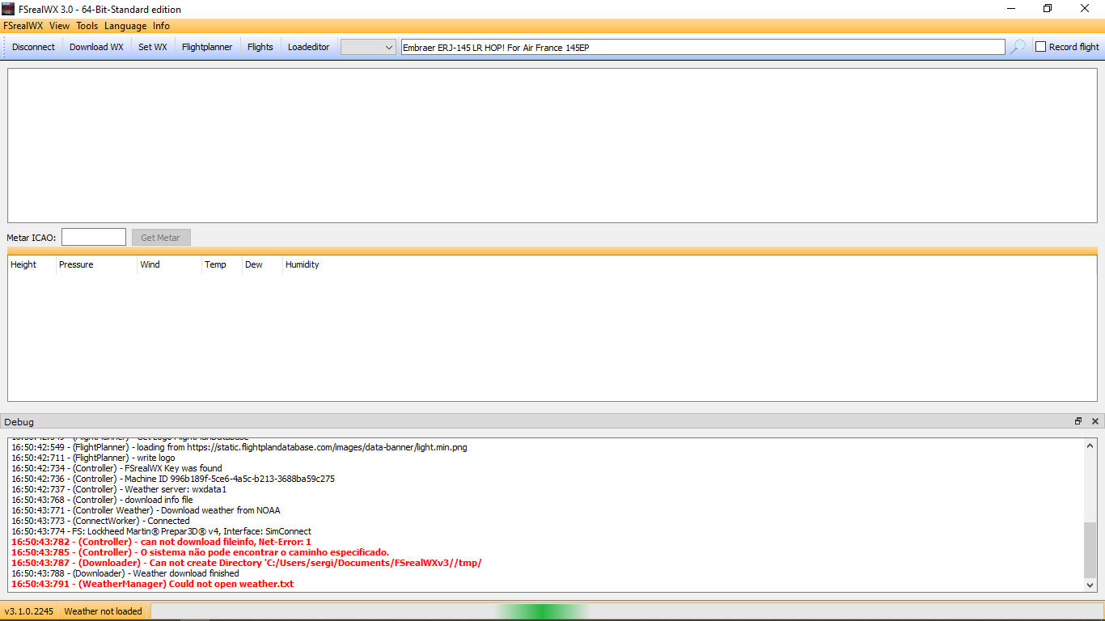1105x621 pixels.
Task: Click the 'Metar ICAO:' label
Action: [32, 238]
